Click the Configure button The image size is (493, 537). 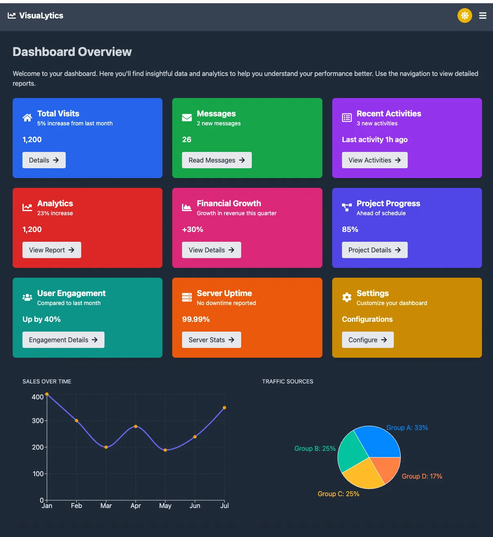[x=368, y=340]
